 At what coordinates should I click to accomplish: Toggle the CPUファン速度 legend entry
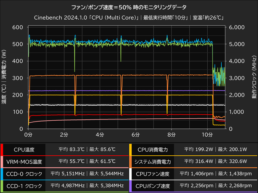pyautogui.click(x=151, y=174)
